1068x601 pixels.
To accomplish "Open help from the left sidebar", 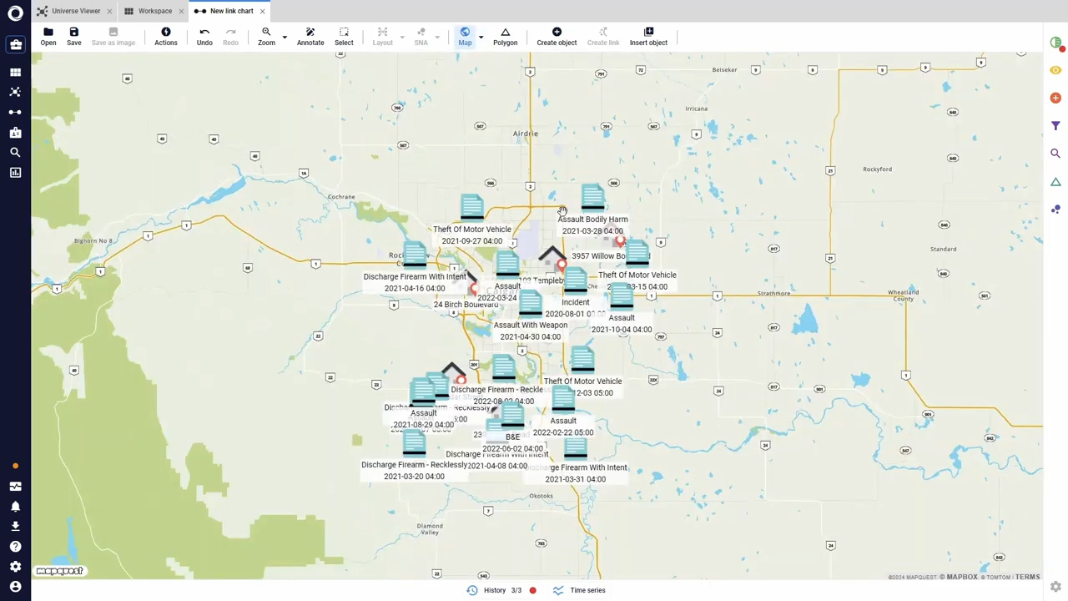I will [15, 546].
